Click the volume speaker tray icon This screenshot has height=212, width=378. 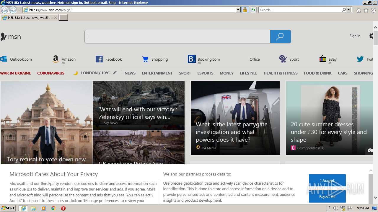[x=336, y=208]
